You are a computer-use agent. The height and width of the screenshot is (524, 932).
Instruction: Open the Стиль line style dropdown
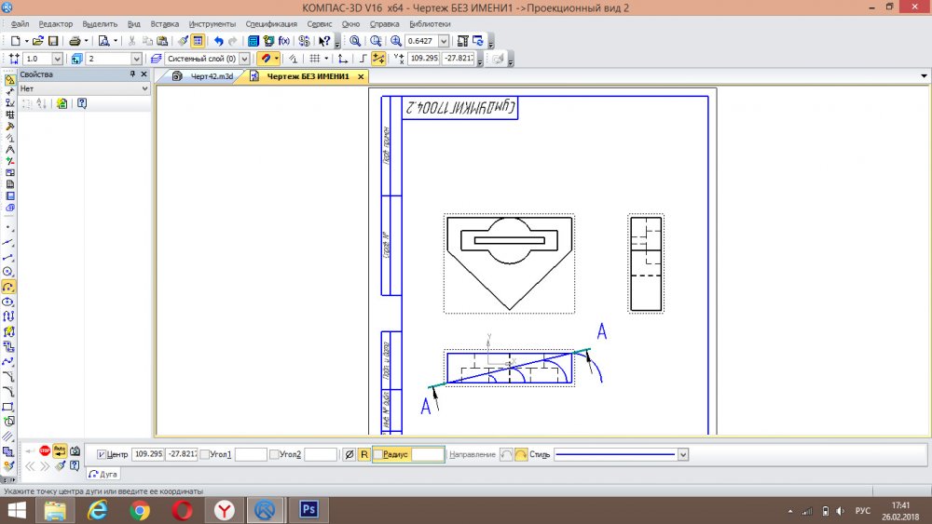(x=683, y=454)
